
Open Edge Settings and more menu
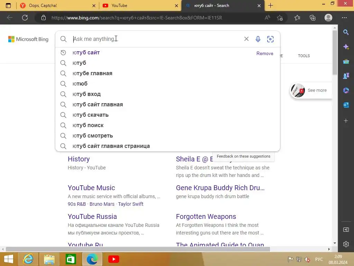coord(344,18)
